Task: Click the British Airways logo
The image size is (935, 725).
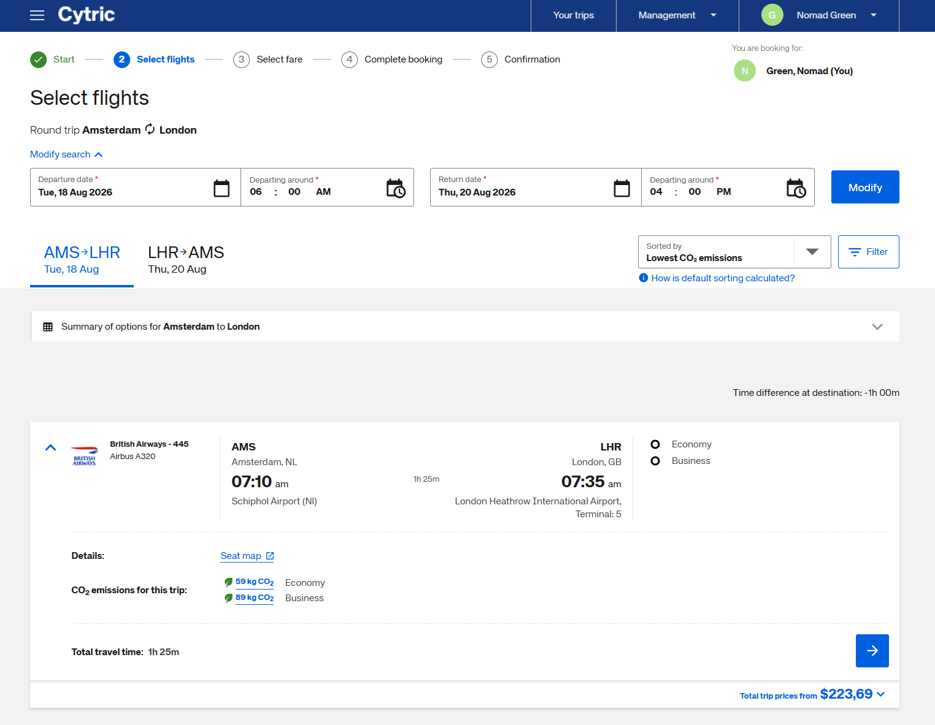Action: coord(85,455)
